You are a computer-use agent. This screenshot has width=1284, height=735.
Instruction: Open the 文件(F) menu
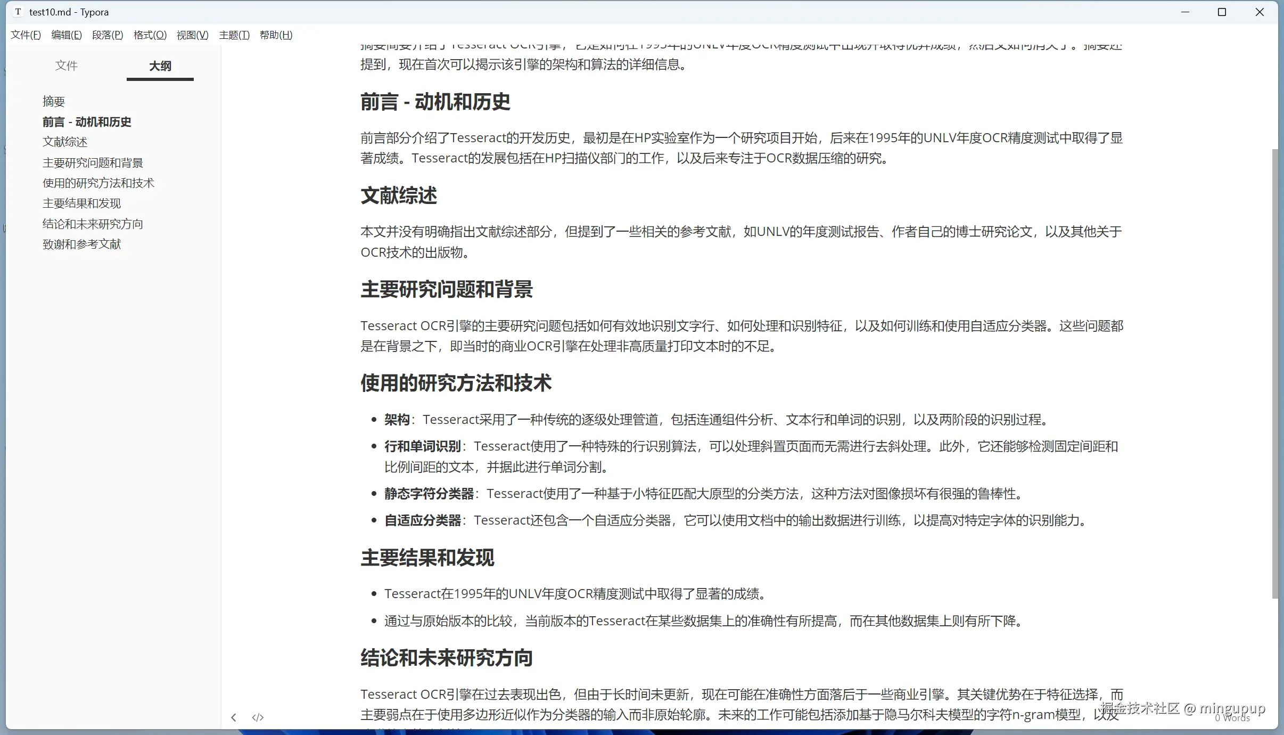[x=25, y=35]
